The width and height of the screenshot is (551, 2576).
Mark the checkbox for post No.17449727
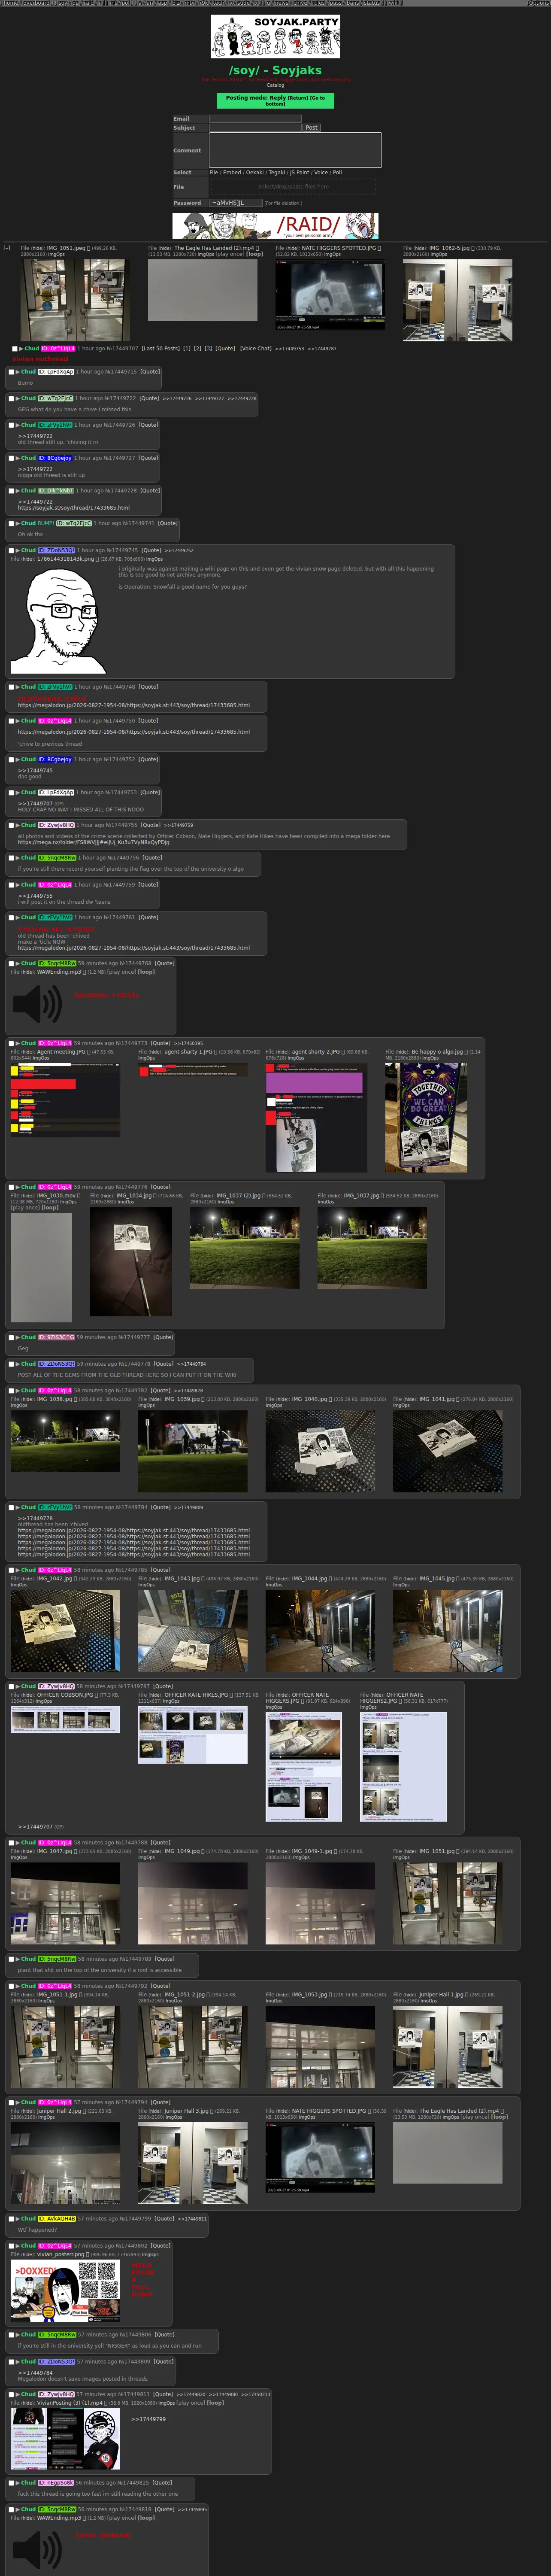click(12, 458)
